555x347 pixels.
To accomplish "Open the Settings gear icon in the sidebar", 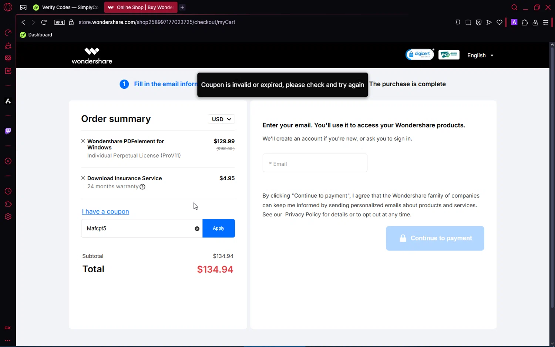I will (x=8, y=217).
